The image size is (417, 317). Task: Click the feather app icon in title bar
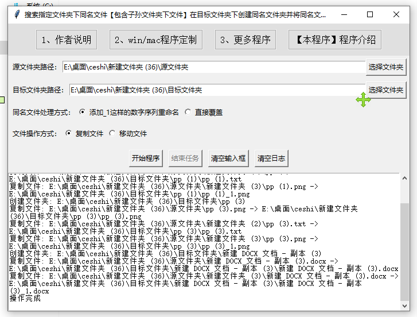coord(17,14)
